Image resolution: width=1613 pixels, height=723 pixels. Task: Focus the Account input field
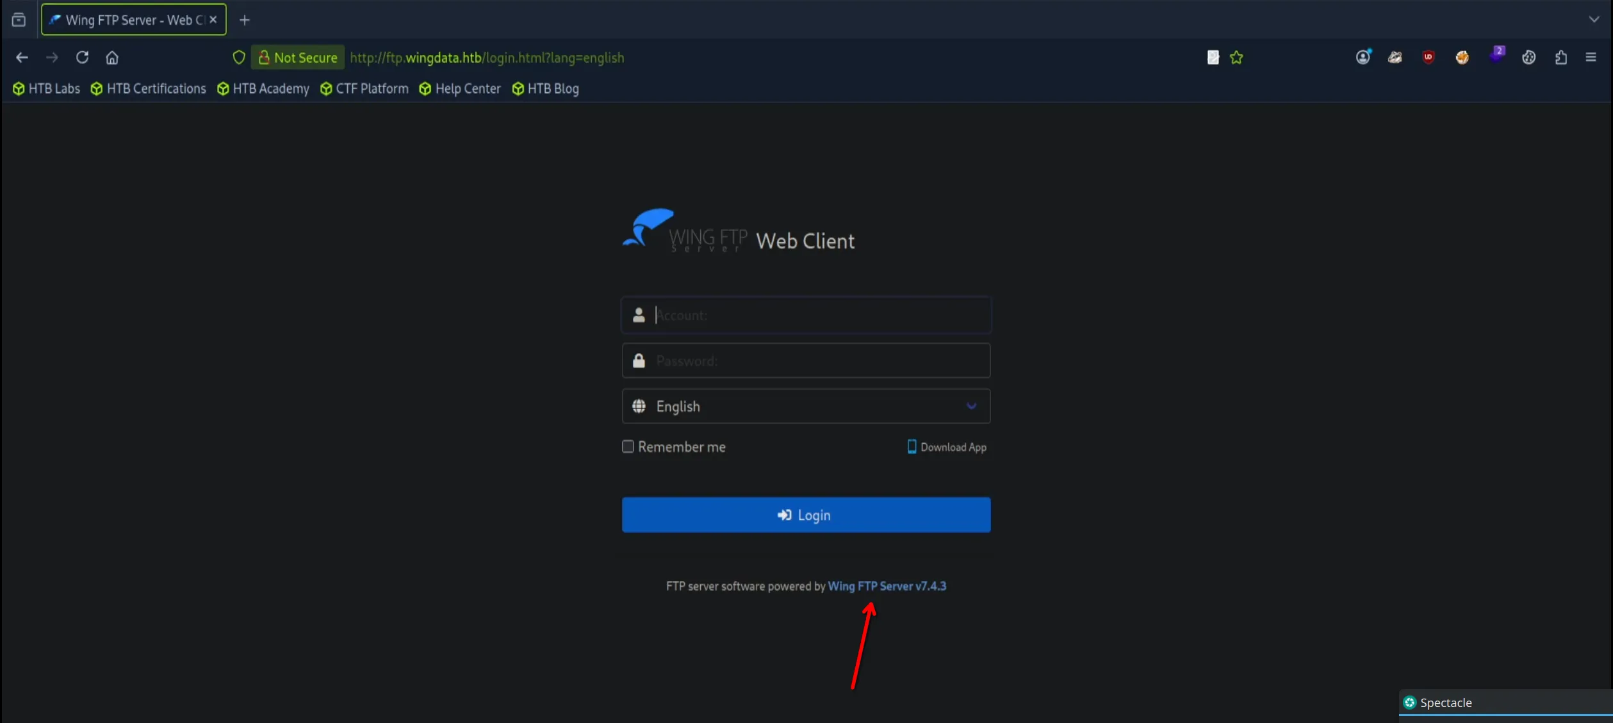coord(806,315)
